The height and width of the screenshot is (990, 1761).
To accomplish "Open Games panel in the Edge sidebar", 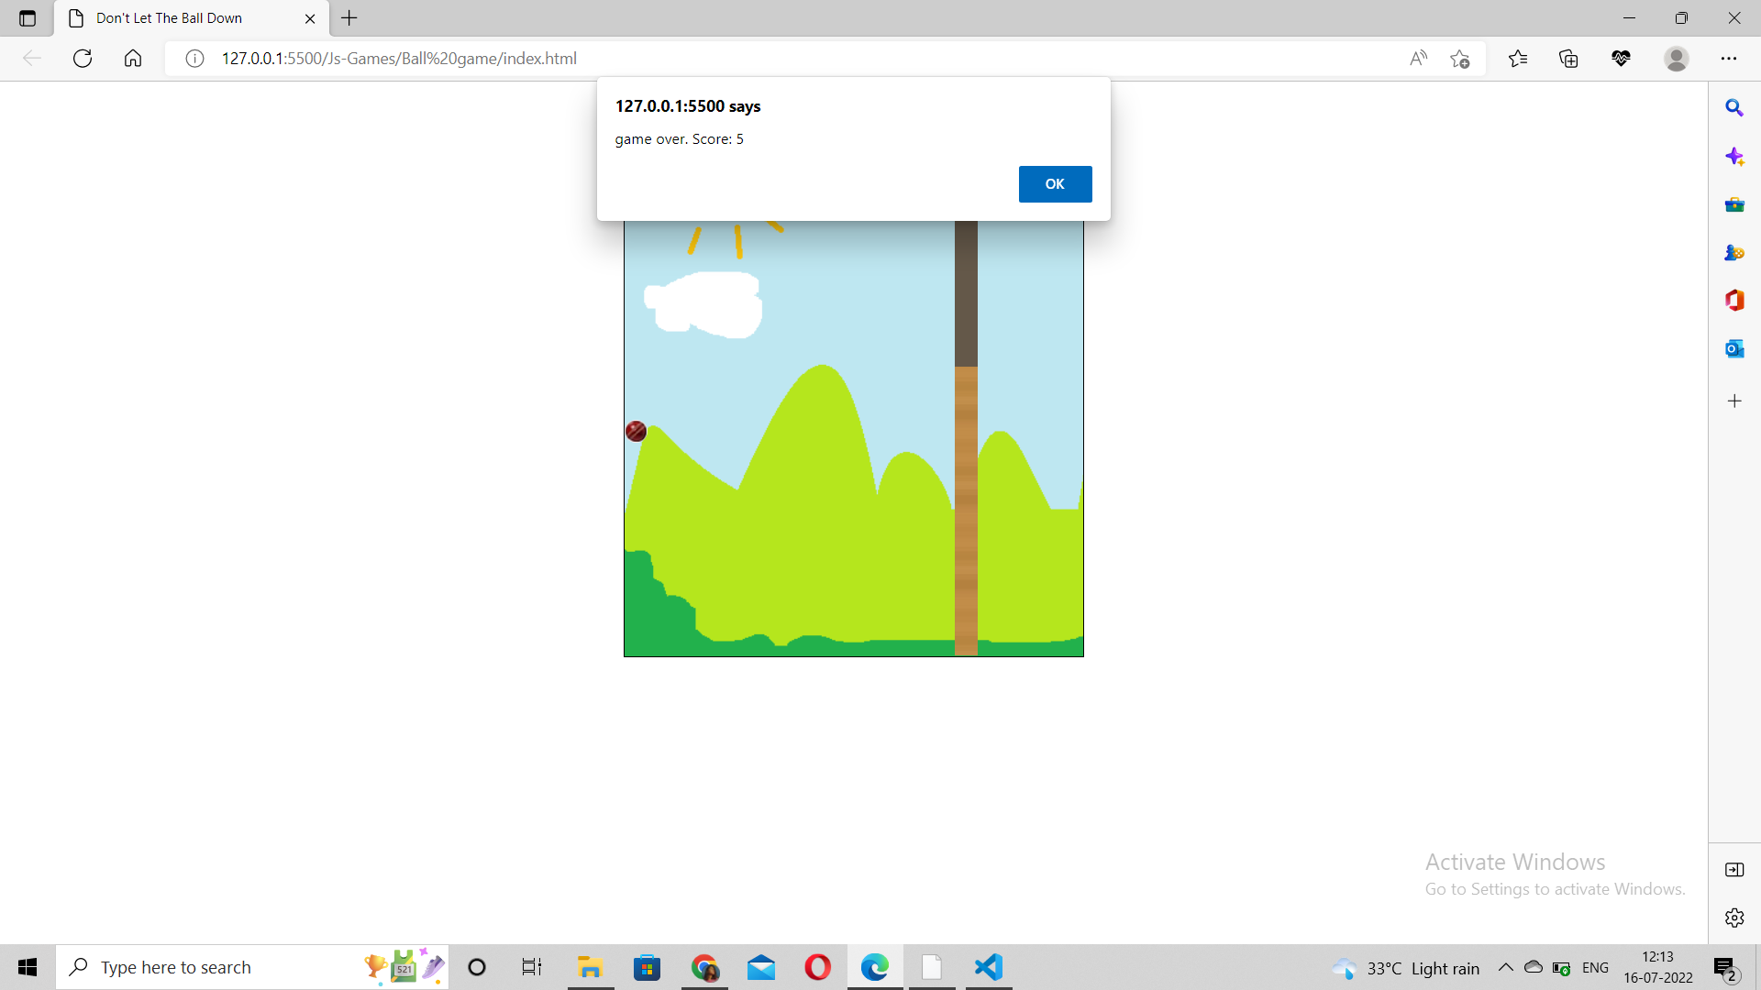I will 1734,252.
